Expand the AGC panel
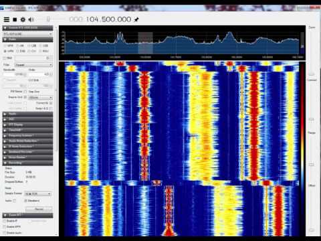Screen dimensions: 321x241 27,119
